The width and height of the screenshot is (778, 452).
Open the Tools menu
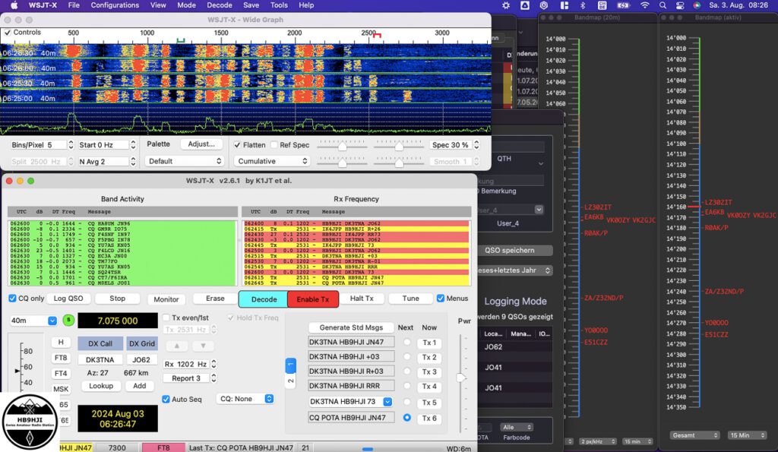[279, 5]
